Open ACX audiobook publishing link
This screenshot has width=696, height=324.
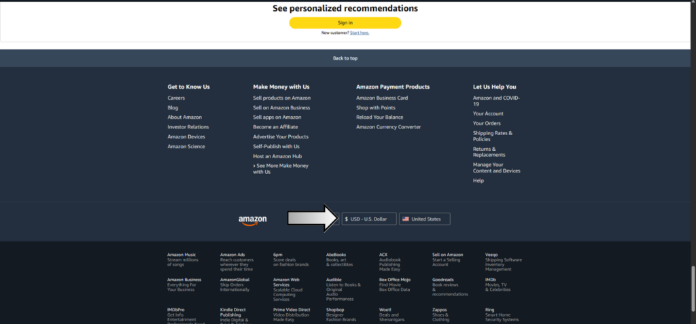[389, 262]
